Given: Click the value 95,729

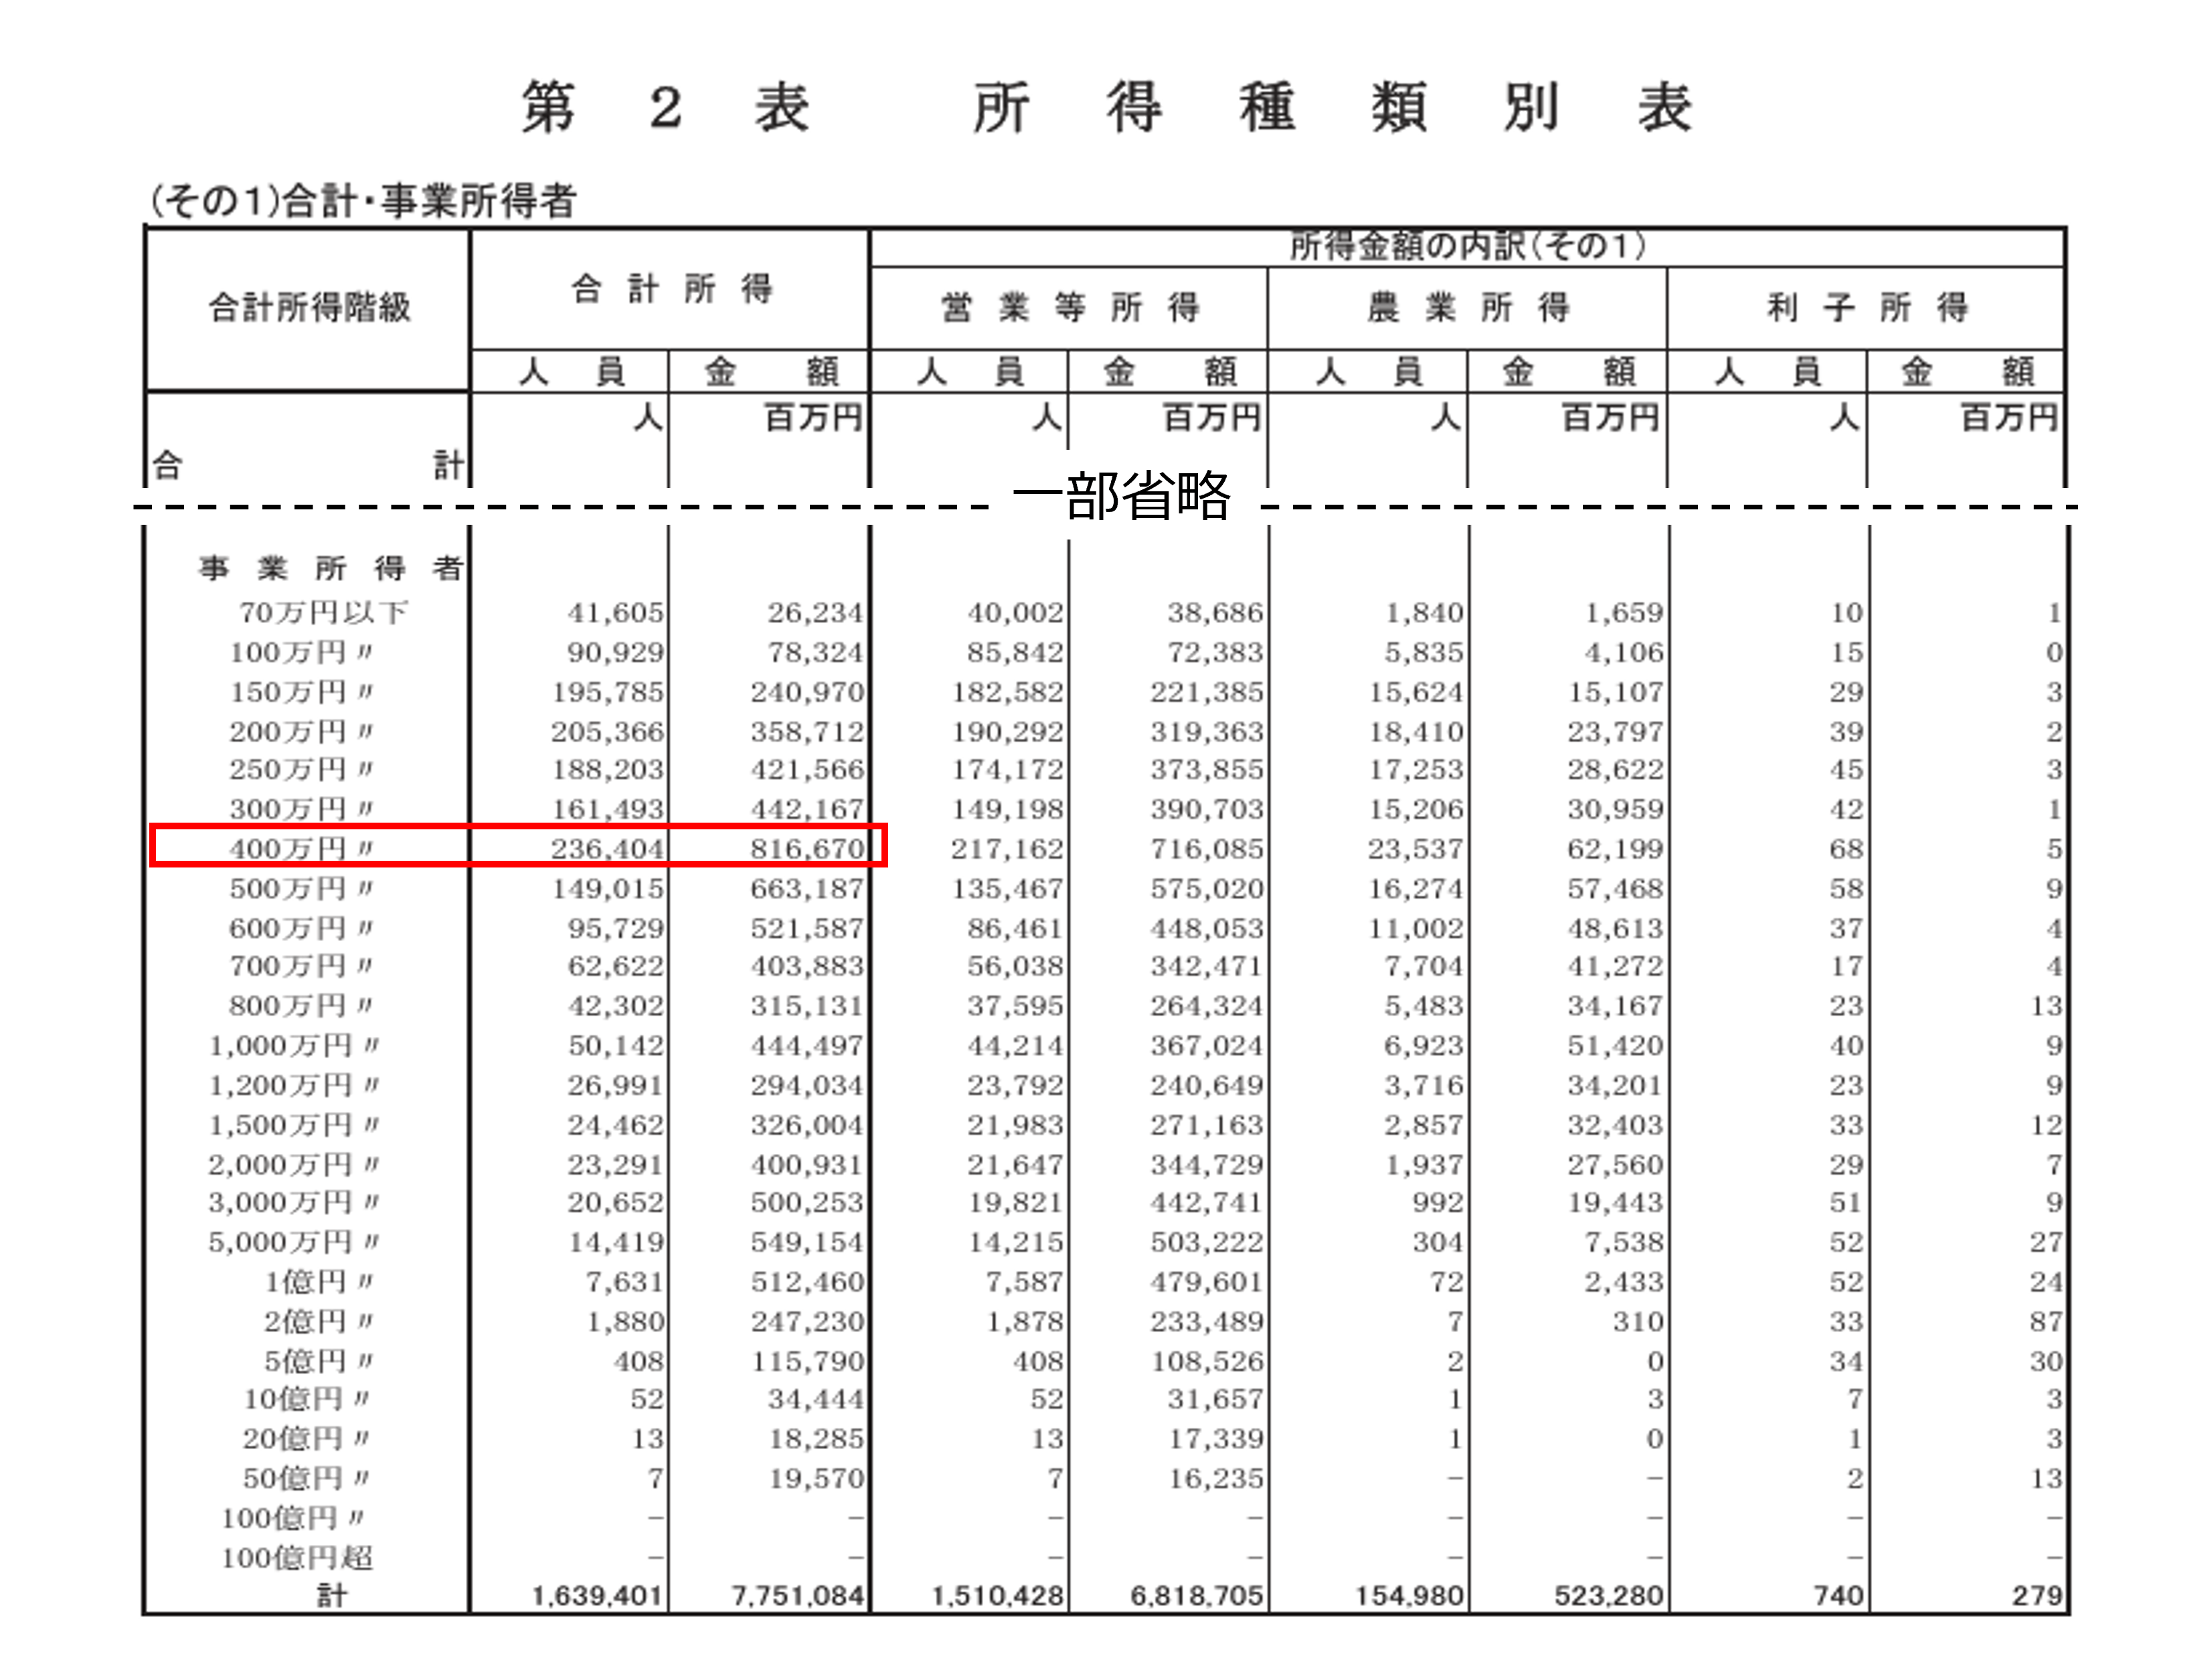Looking at the screenshot, I should [x=615, y=929].
